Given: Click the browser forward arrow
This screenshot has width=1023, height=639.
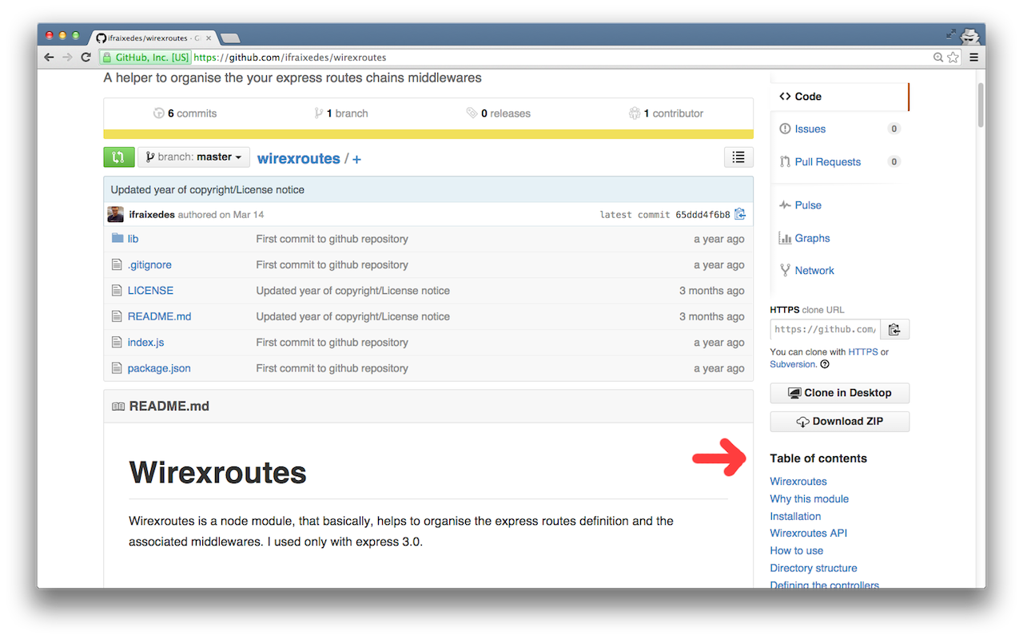Looking at the screenshot, I should 67,58.
